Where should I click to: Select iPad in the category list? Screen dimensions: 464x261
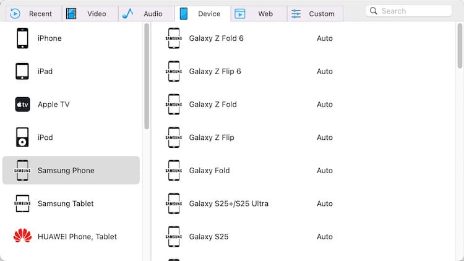click(71, 71)
